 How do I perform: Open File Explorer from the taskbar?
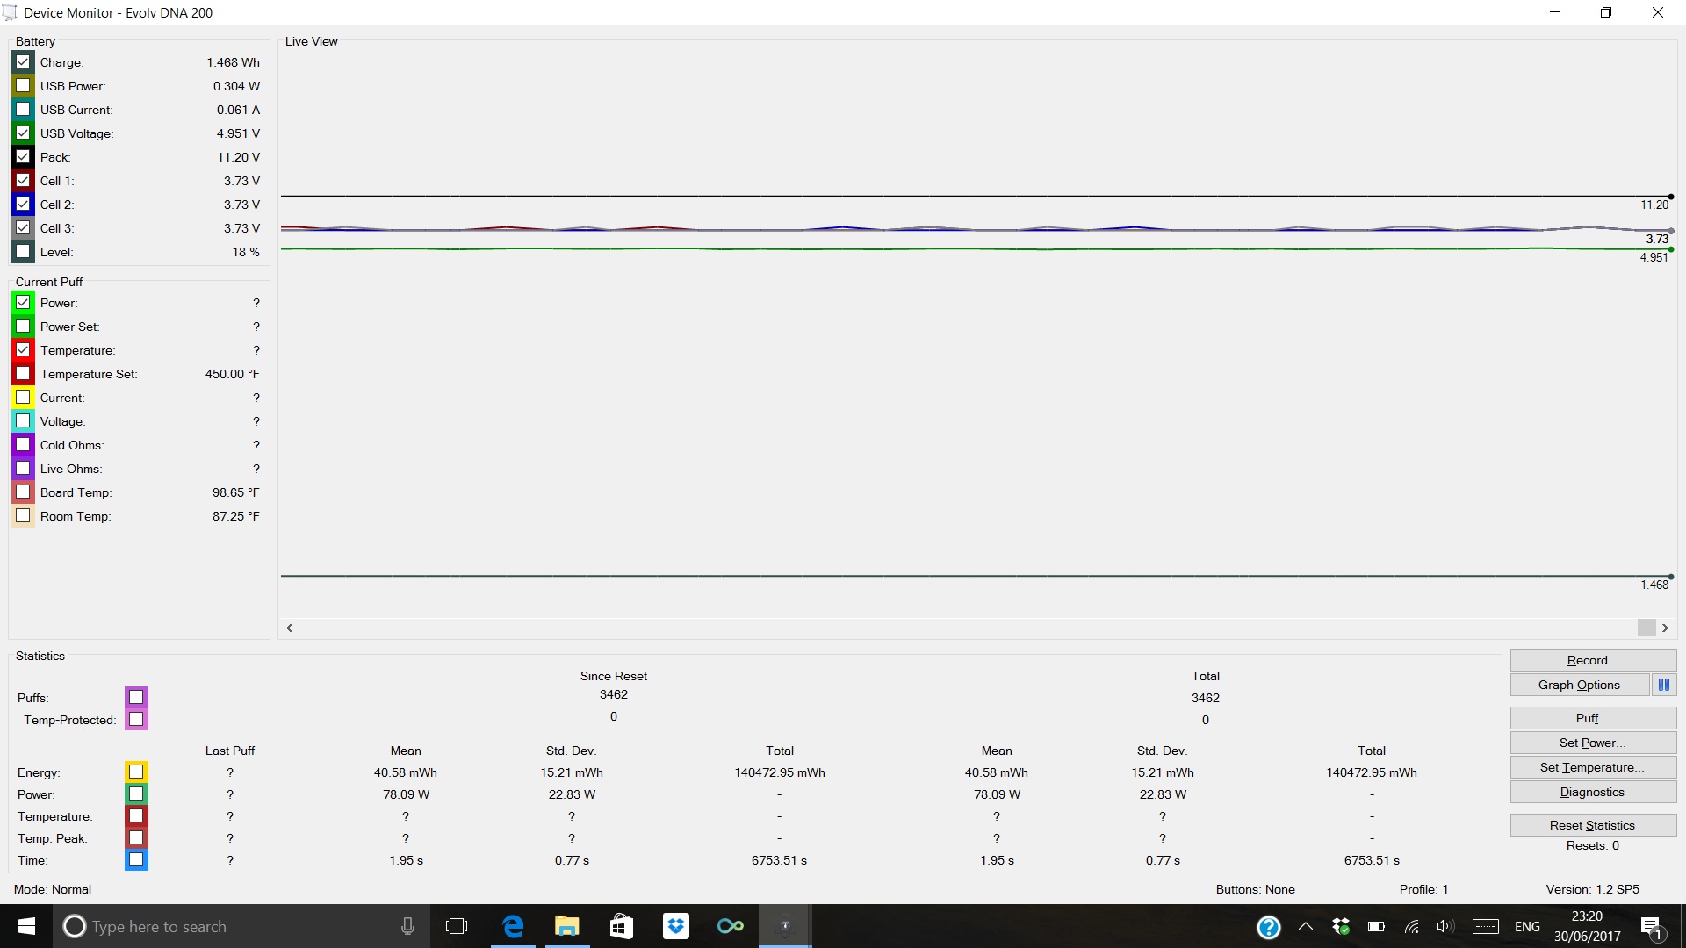(x=567, y=926)
